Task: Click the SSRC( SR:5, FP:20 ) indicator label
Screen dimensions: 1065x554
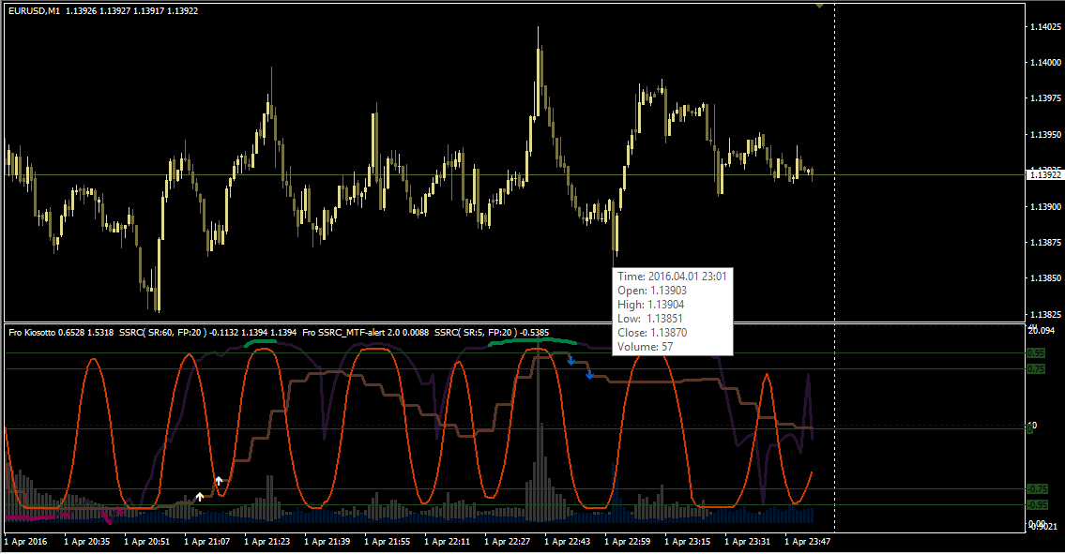Action: click(x=476, y=333)
